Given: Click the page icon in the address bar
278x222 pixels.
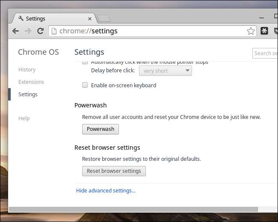Looking at the screenshot, I should tap(54, 31).
